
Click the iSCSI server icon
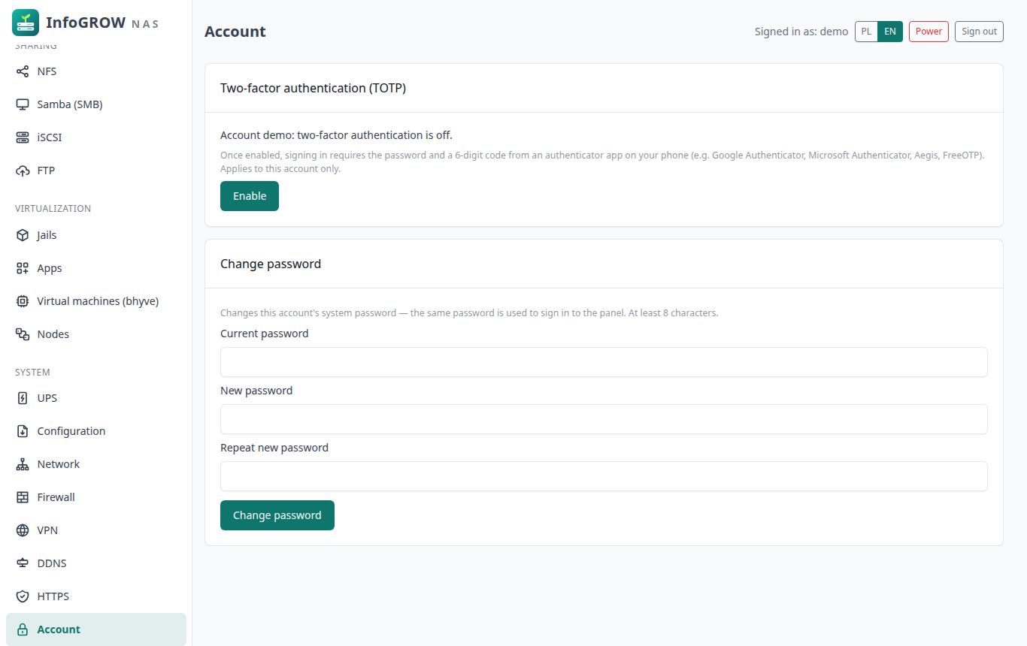[x=23, y=137]
